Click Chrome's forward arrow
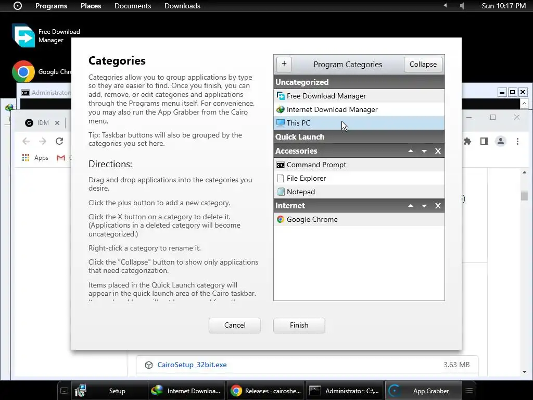 point(43,141)
